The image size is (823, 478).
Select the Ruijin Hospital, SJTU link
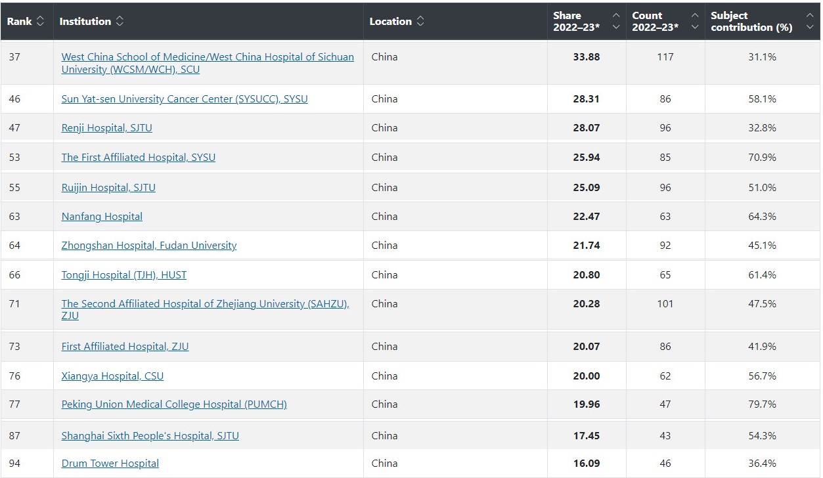coord(108,188)
